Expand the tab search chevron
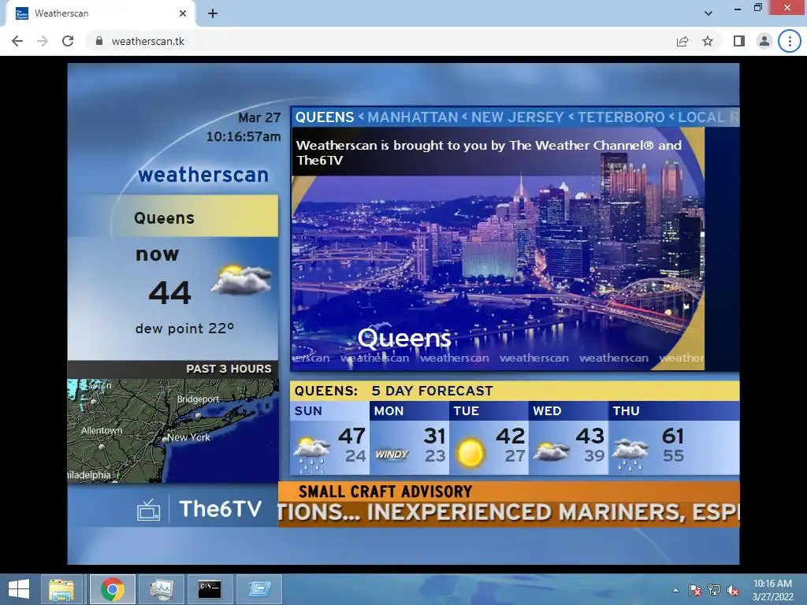Viewport: 807px width, 605px height. [x=708, y=13]
